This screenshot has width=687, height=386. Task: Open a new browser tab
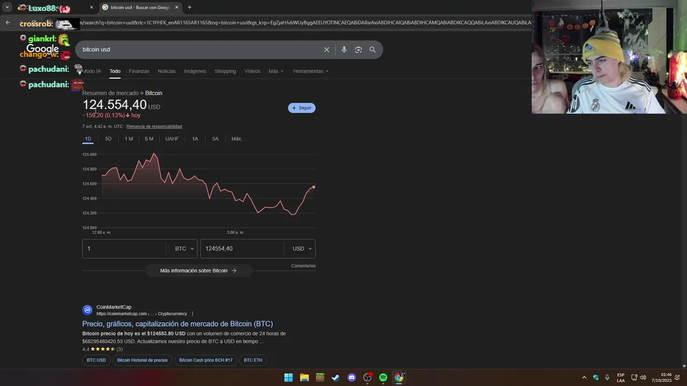(189, 8)
